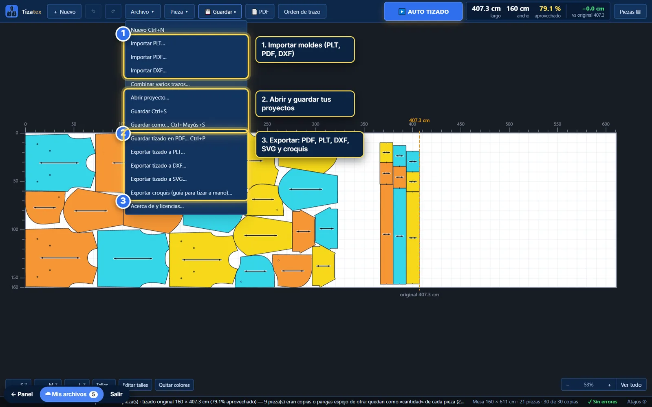Expand the Pieza dropdown menu
Screen dimensions: 652x407
point(179,11)
